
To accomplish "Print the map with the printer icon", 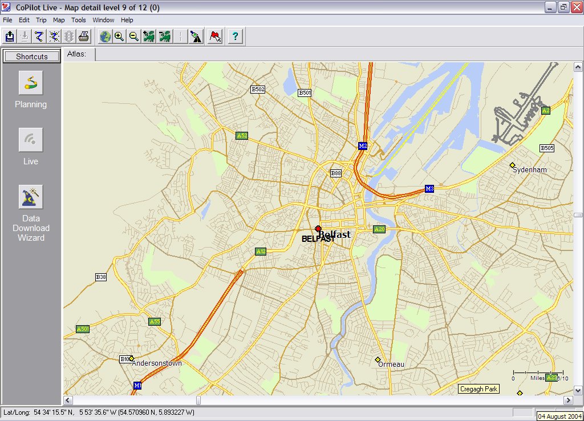I will coord(84,37).
